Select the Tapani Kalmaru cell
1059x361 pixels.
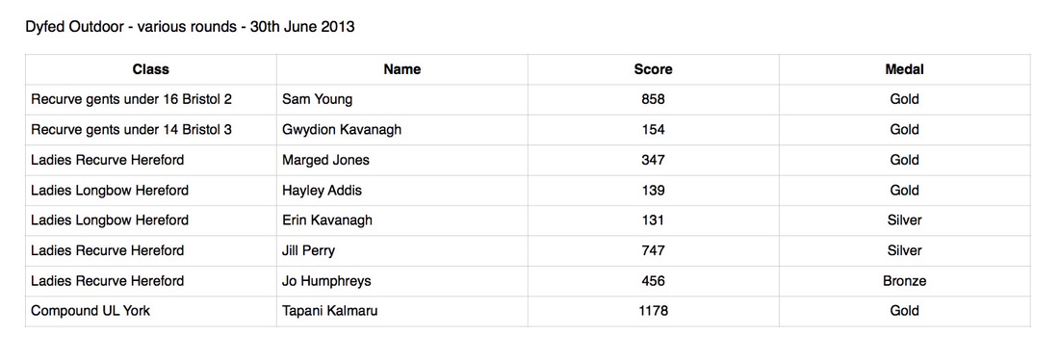click(x=401, y=311)
